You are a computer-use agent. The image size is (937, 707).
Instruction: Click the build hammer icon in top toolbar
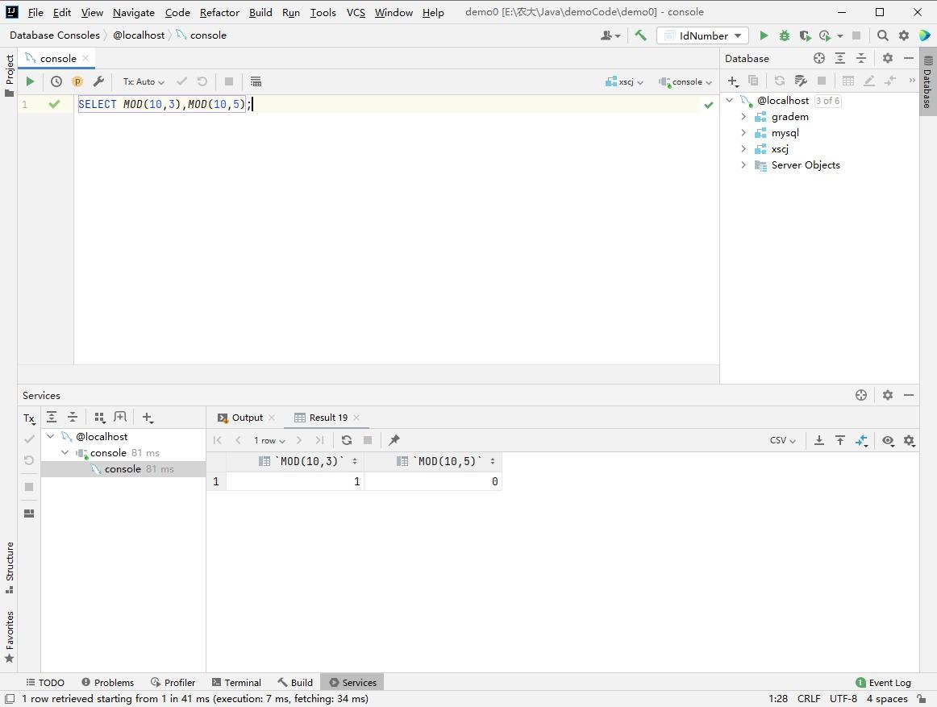[x=640, y=35]
